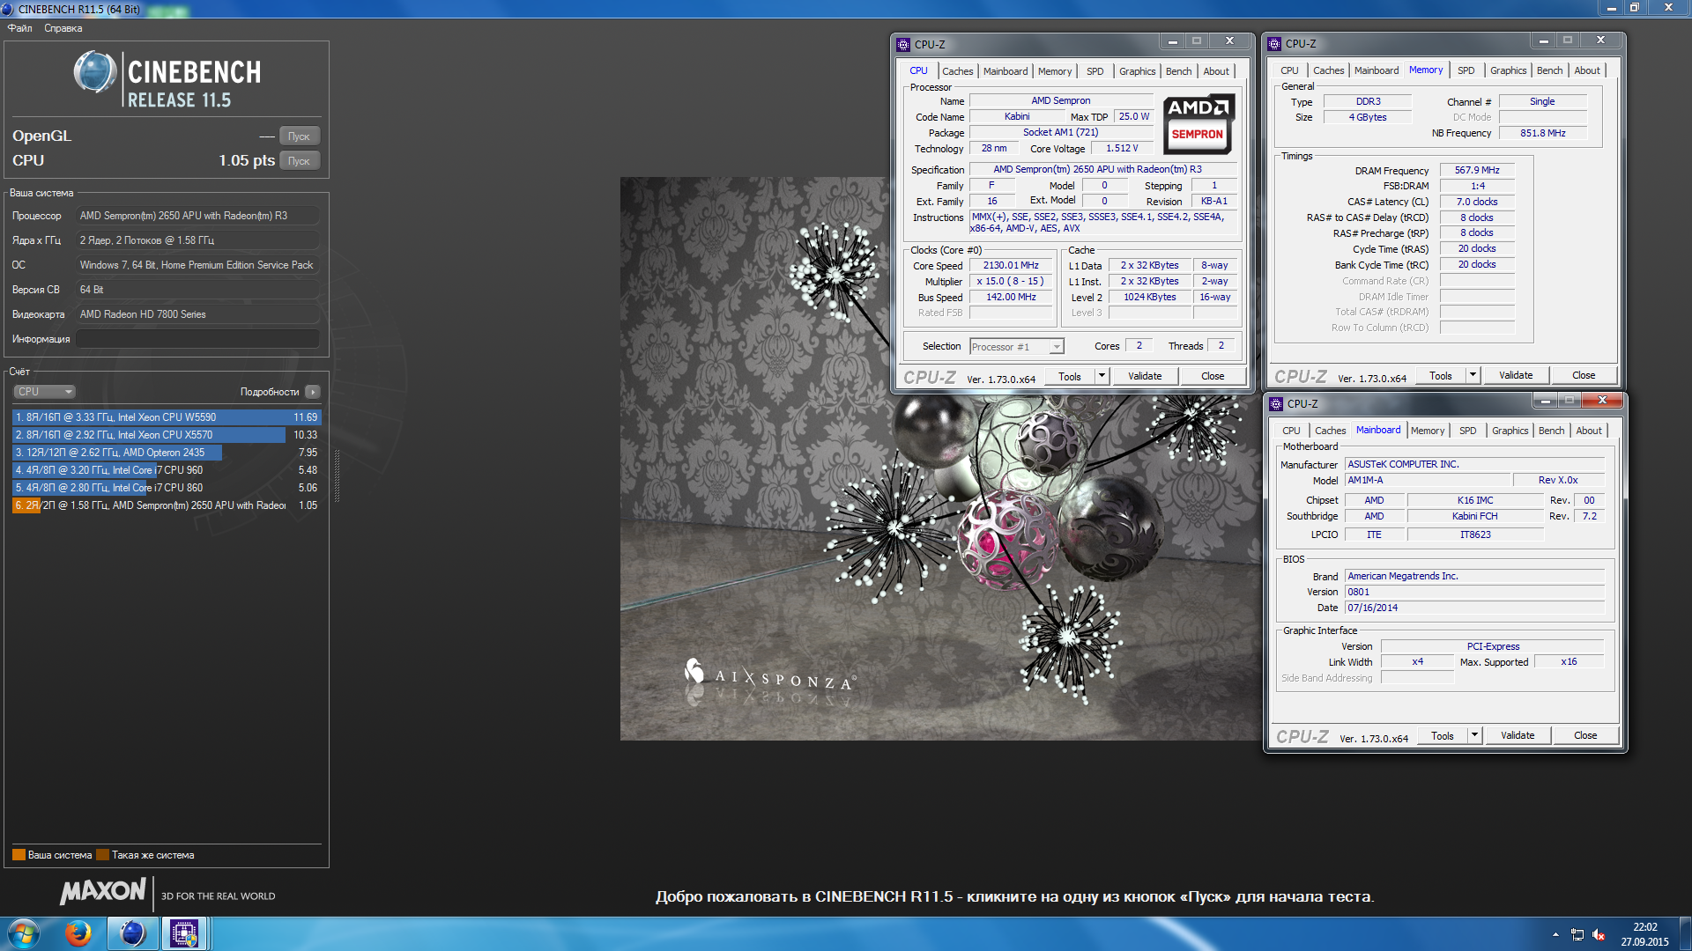
Task: Switch to Cinebench taskbar icon
Action: pyautogui.click(x=132, y=933)
